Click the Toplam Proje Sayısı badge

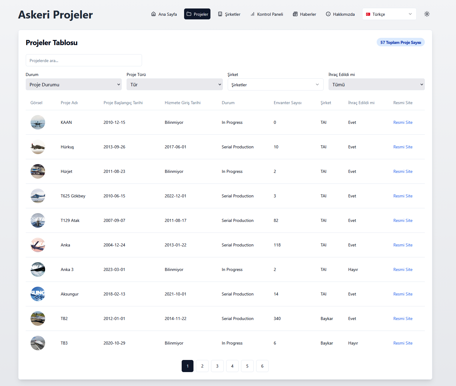(x=400, y=42)
